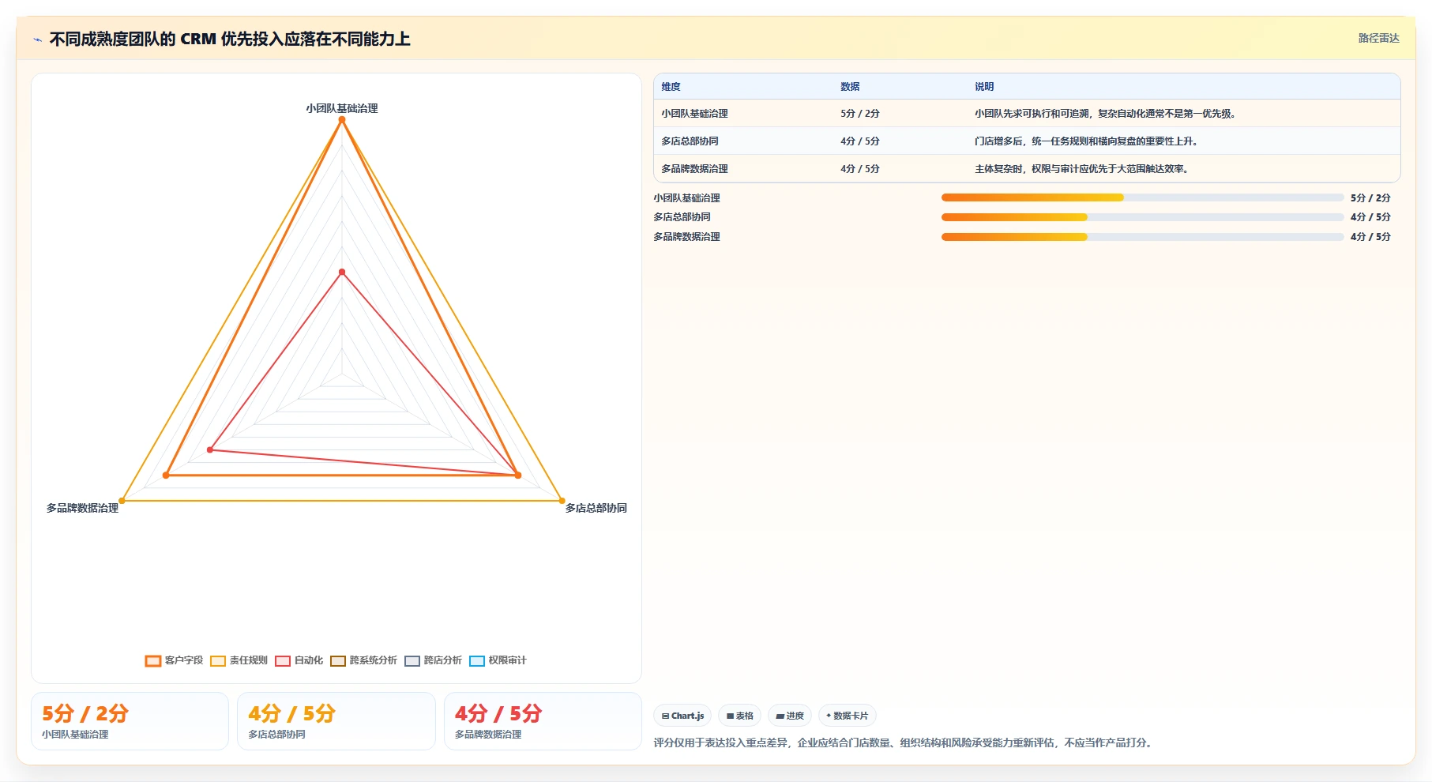Viewport: 1432px width, 782px height.
Task: Click the radar axis label 多店总部协同
Action: 596,508
